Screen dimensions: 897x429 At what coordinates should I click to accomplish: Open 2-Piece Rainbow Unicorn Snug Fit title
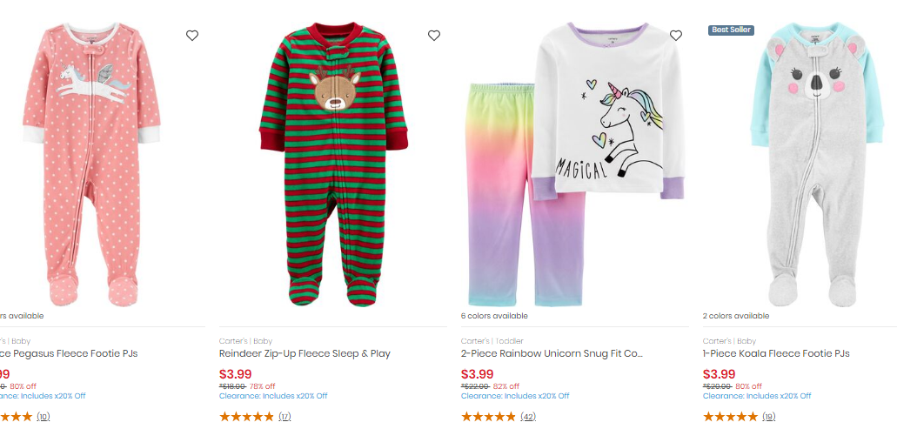[x=552, y=353]
